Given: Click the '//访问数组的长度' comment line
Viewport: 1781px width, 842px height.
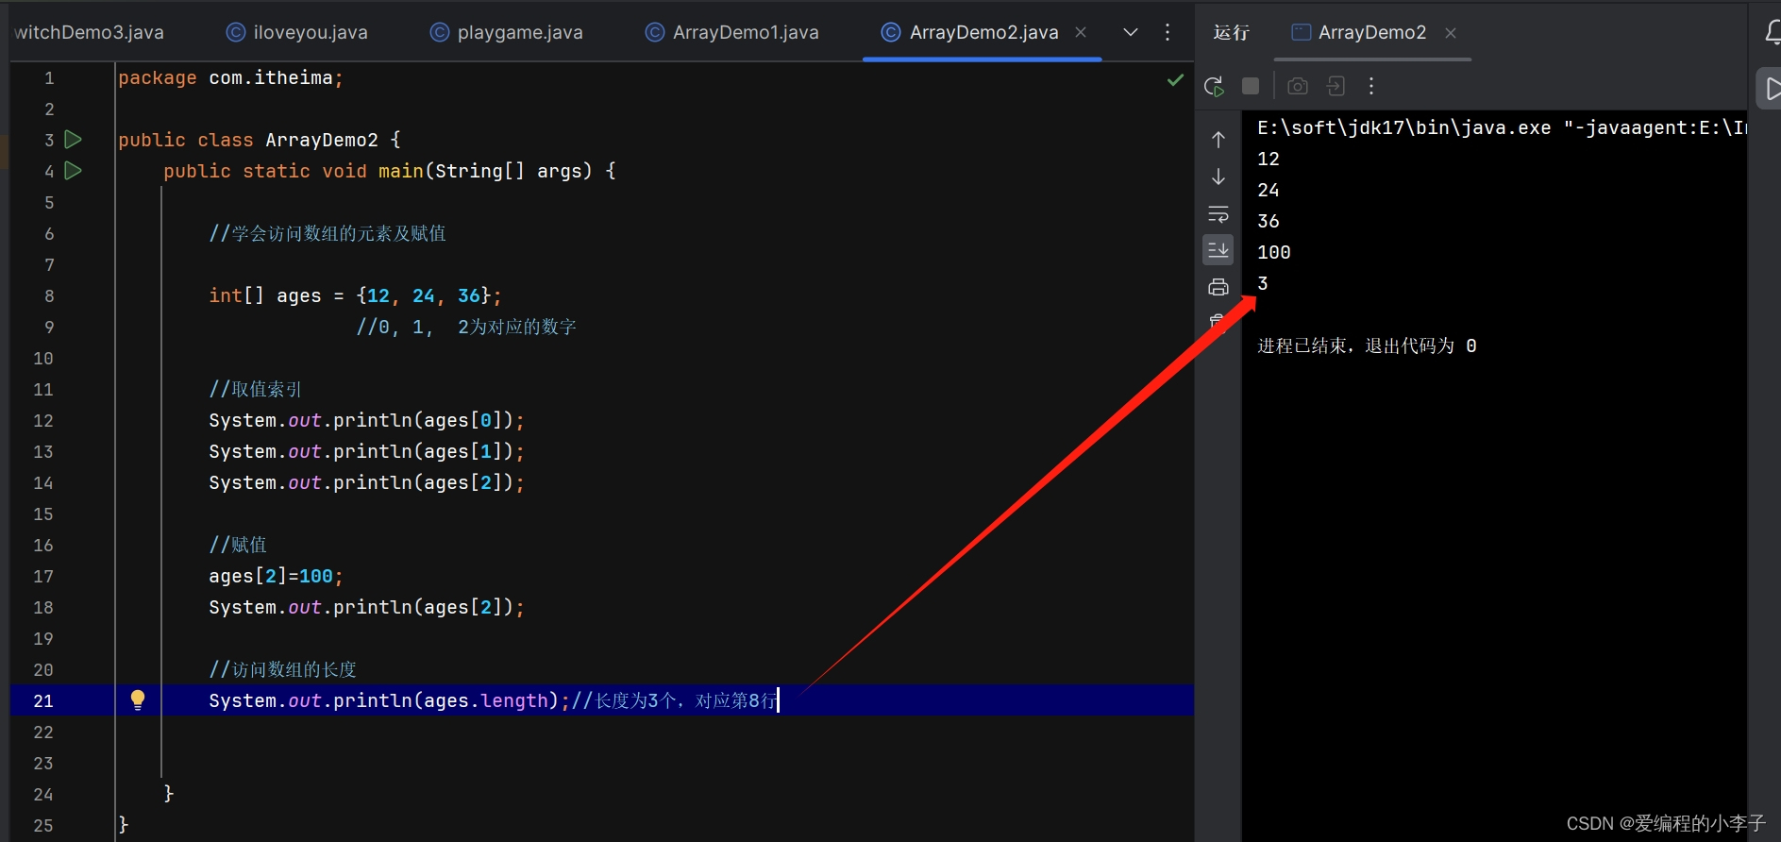Looking at the screenshot, I should click(x=282, y=669).
